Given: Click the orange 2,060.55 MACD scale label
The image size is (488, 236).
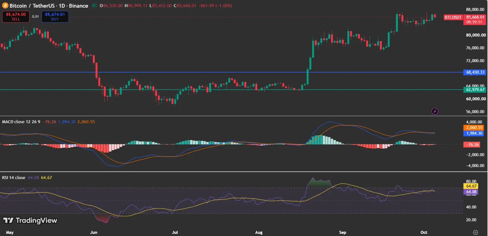Looking at the screenshot, I should point(474,128).
